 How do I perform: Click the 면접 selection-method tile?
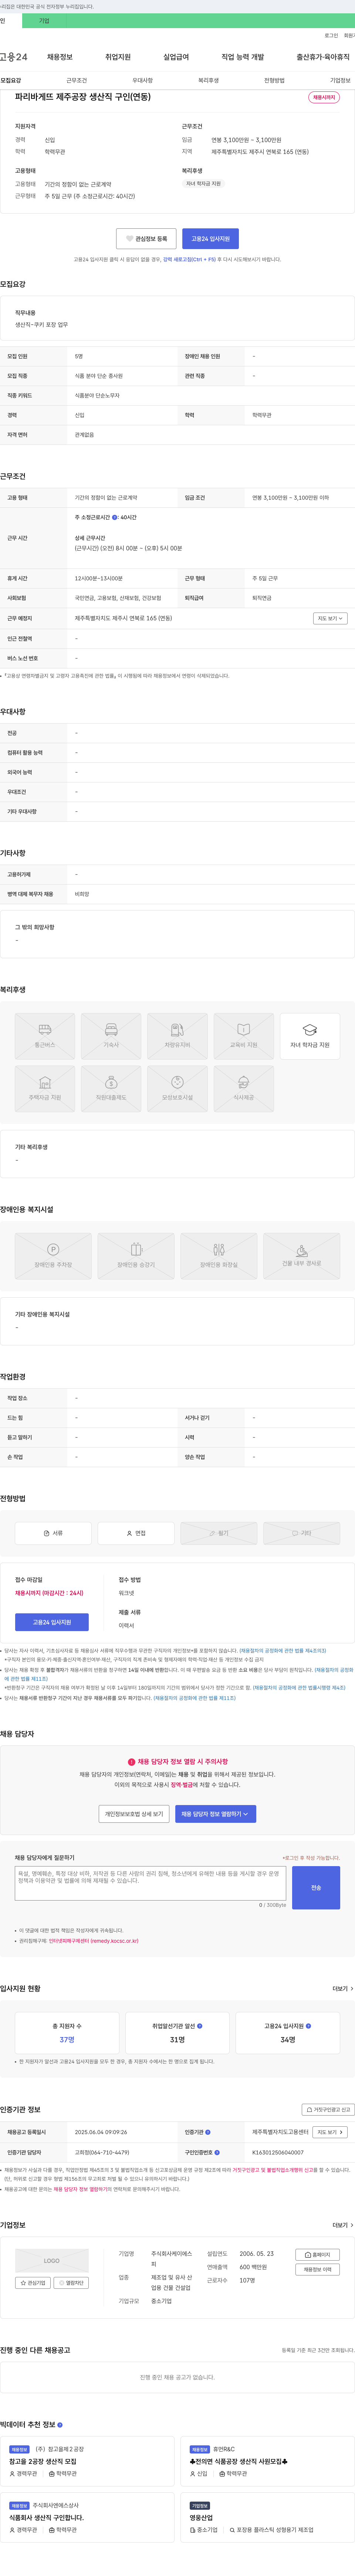(136, 1533)
